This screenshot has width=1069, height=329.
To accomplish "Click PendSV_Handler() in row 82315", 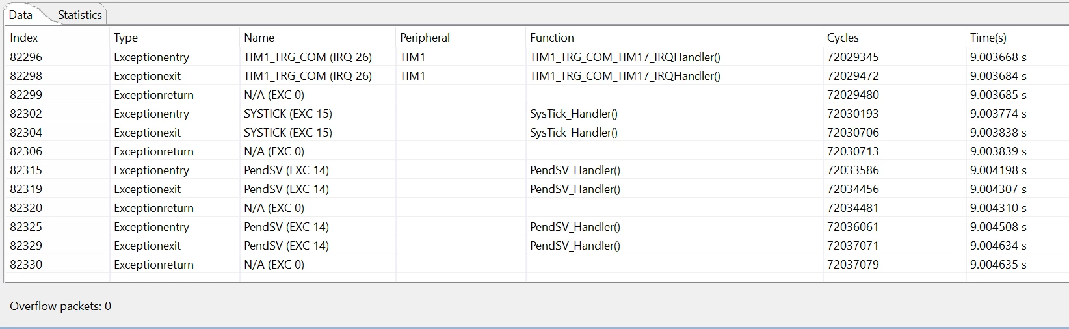I will click(575, 170).
